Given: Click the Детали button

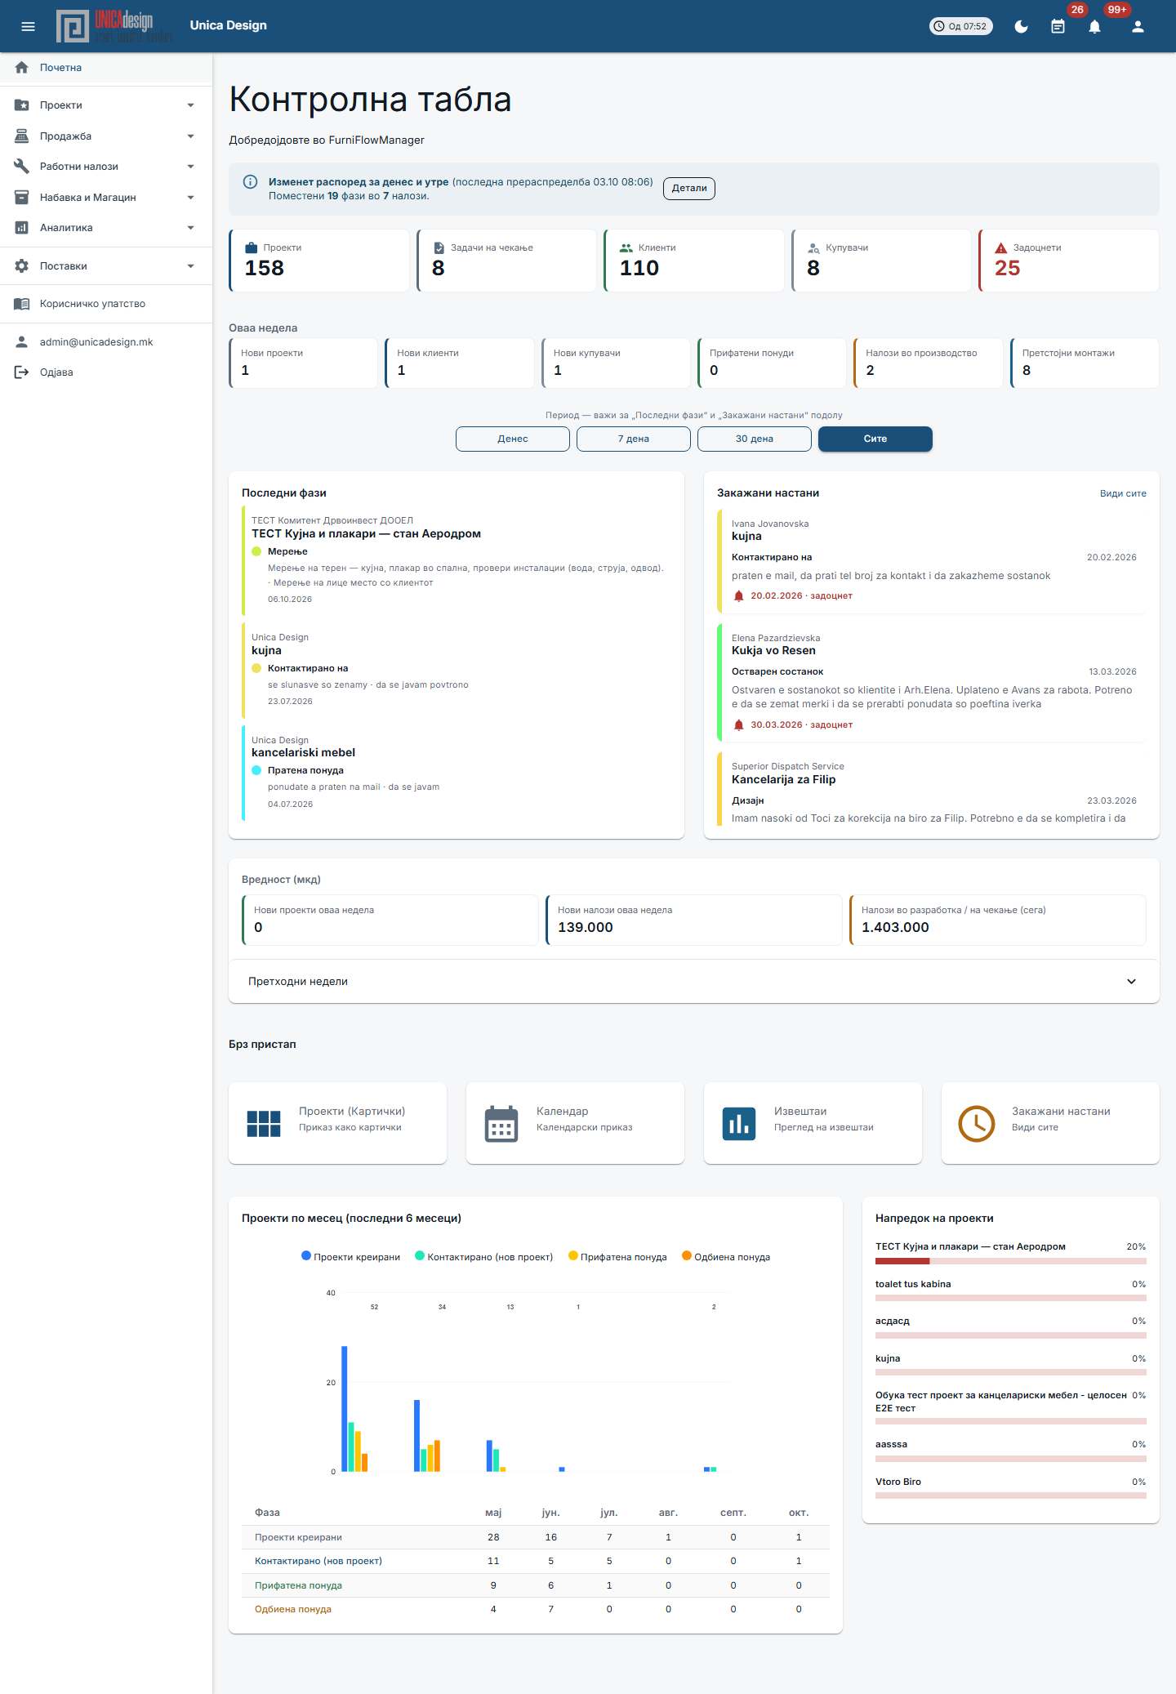Looking at the screenshot, I should pos(689,189).
